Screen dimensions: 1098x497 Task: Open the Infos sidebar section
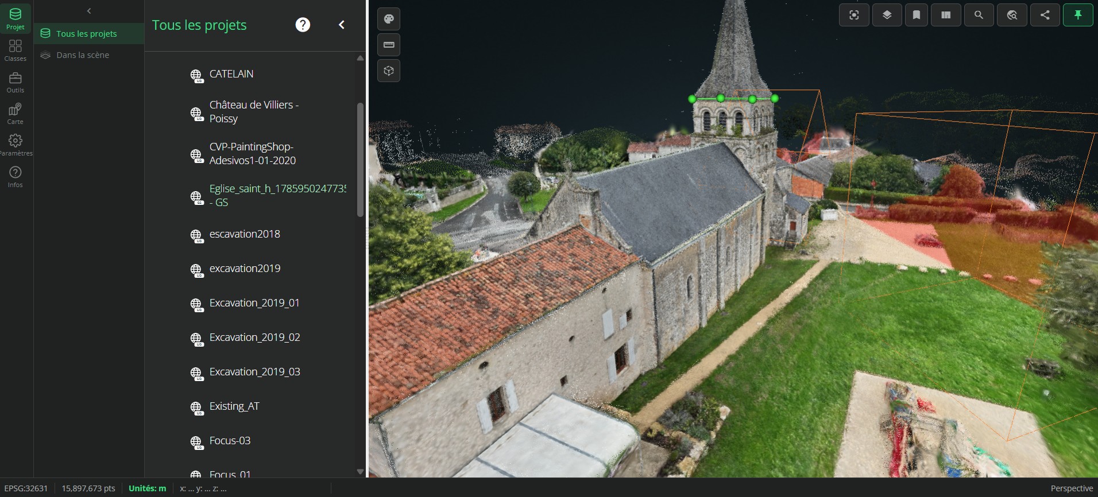16,176
